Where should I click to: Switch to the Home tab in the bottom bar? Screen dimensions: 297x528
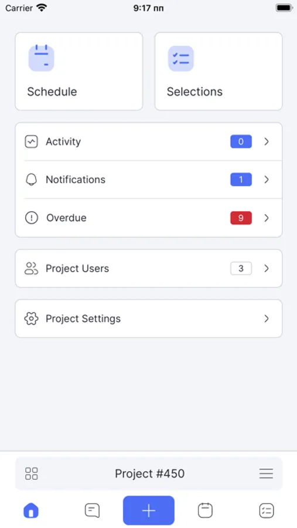coord(31,510)
